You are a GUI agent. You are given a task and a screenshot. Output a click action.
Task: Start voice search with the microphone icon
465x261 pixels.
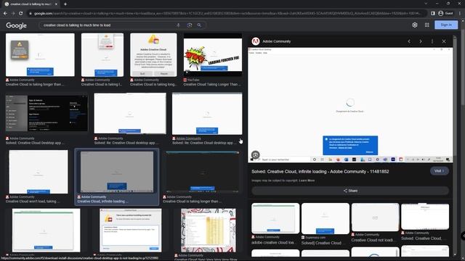point(178,25)
